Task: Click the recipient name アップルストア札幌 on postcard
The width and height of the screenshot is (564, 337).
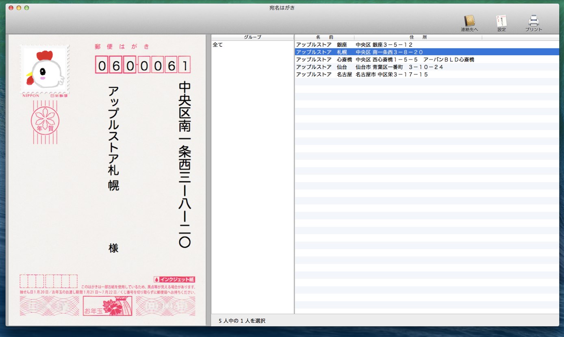Action: tap(113, 138)
